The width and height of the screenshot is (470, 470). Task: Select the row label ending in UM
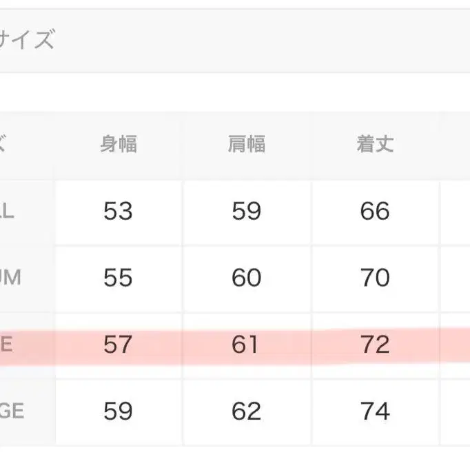[11, 278]
